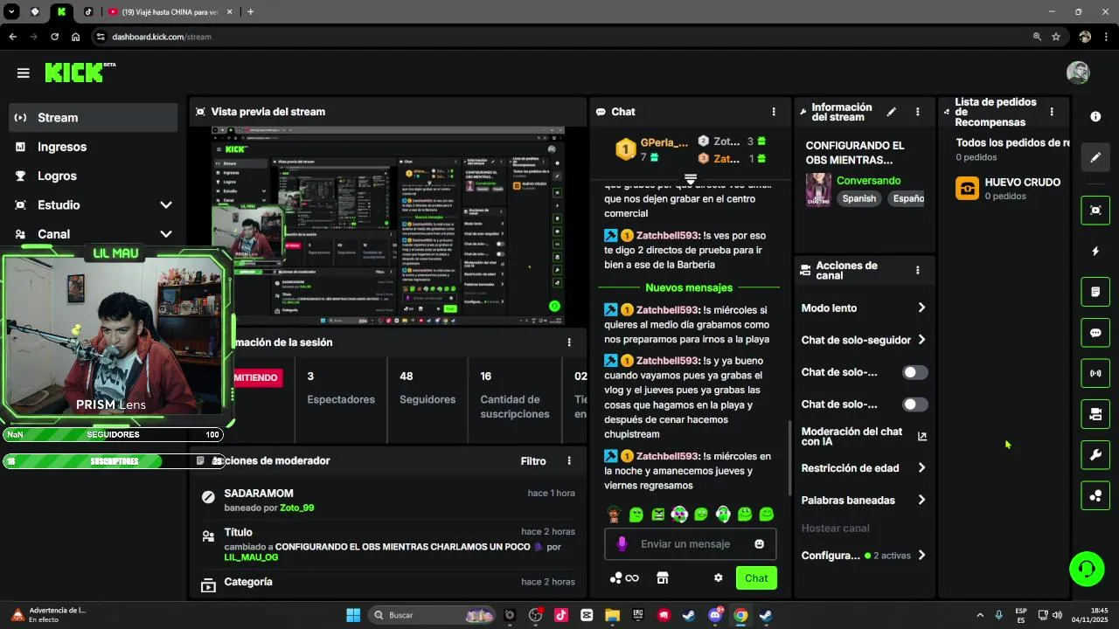1119x629 pixels.
Task: Open Chat de solo-seguidor options arrow
Action: point(921,340)
